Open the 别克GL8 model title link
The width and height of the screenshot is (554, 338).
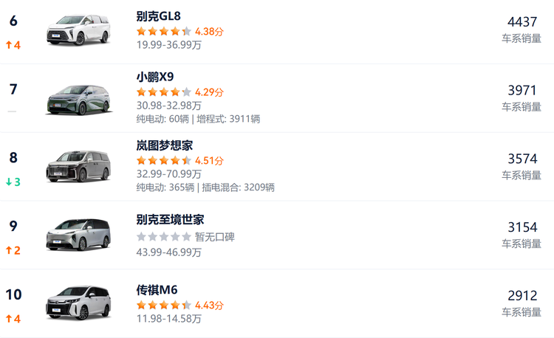click(159, 16)
